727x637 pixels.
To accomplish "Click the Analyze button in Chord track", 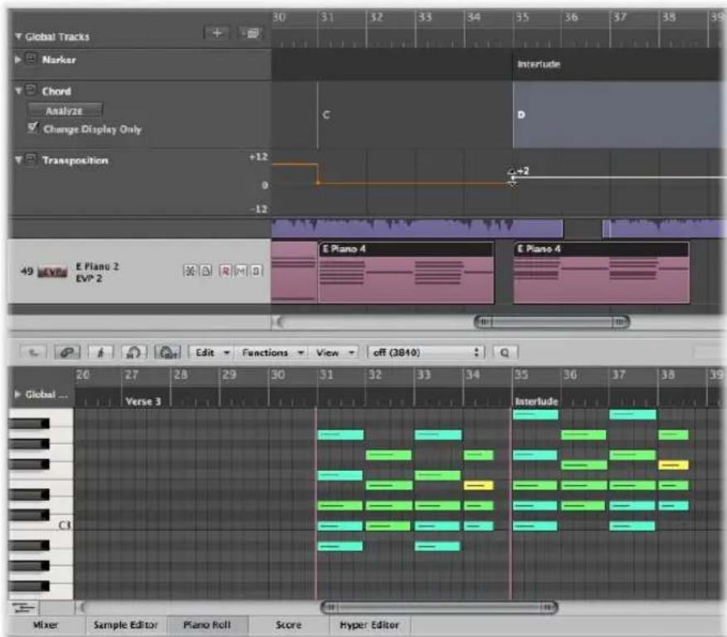I will point(65,110).
